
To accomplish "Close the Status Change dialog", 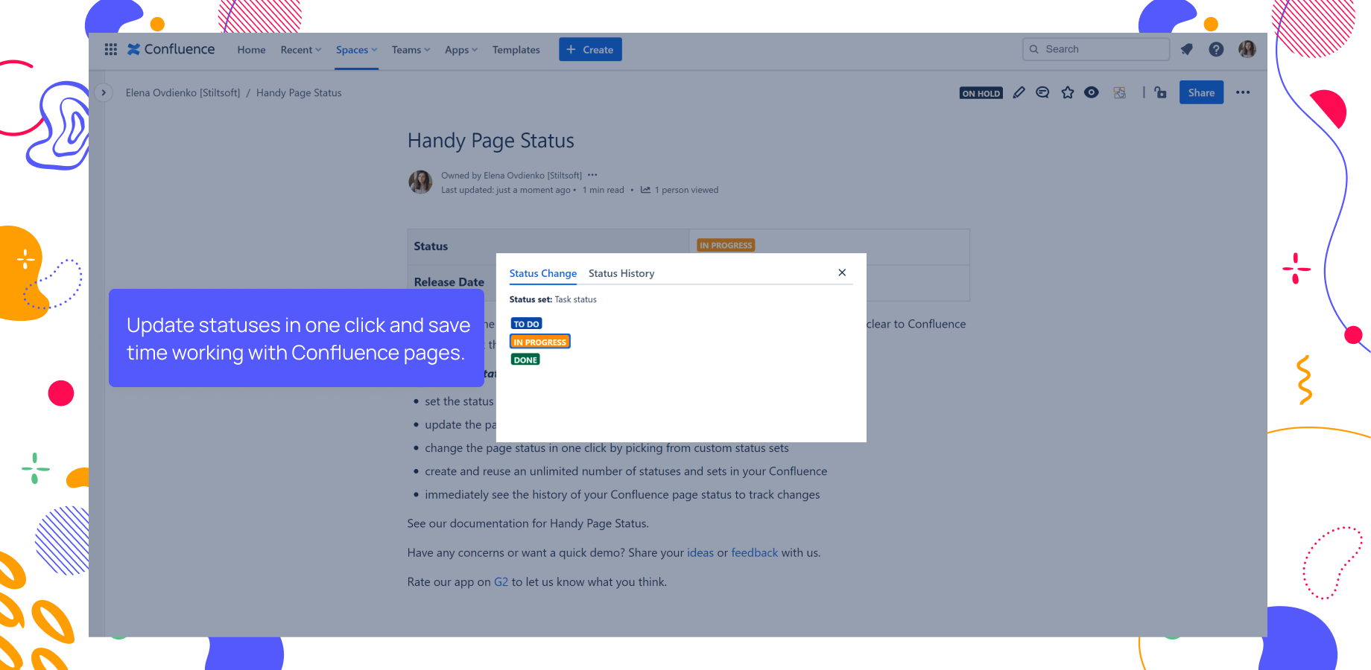I will coord(842,272).
